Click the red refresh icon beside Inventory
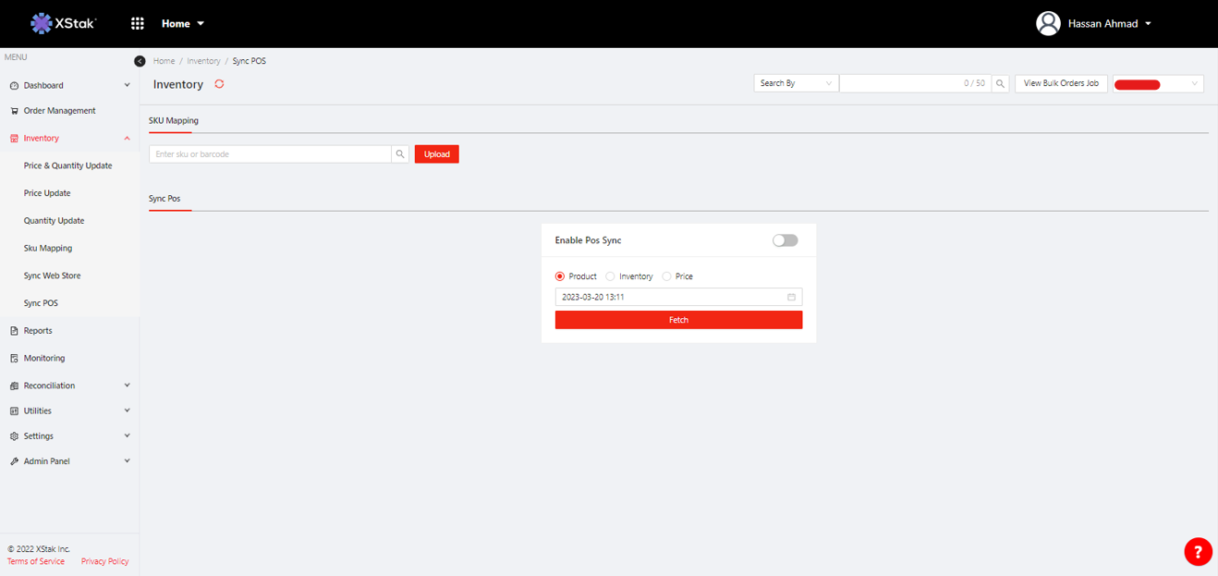Screen dimensions: 1218x576 tap(219, 84)
